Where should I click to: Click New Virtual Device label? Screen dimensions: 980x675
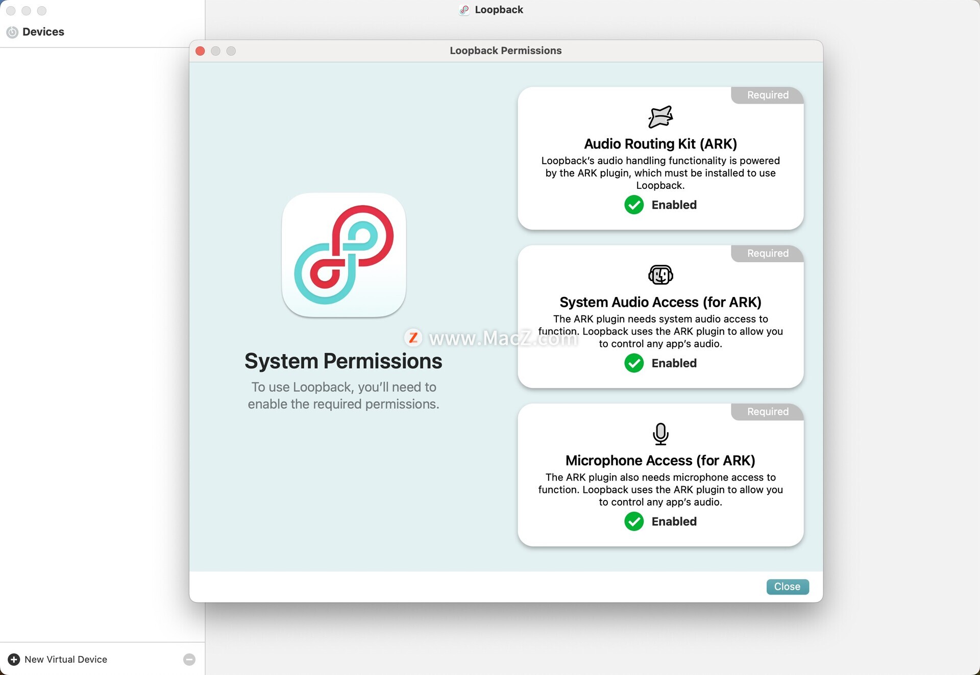(66, 659)
